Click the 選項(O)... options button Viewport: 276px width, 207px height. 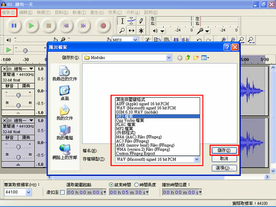click(224, 168)
